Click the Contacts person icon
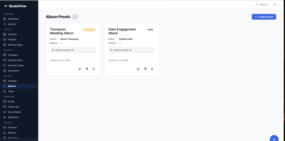 point(5,34)
